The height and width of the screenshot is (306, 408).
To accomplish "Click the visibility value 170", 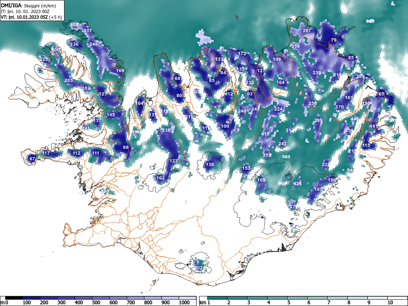I will coord(339,107).
